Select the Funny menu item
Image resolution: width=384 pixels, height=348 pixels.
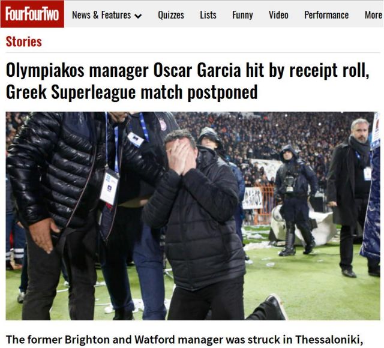pos(242,15)
